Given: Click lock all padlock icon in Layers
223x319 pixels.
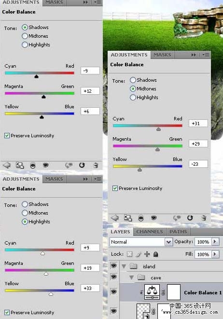Looking at the screenshot, I should point(155,254).
